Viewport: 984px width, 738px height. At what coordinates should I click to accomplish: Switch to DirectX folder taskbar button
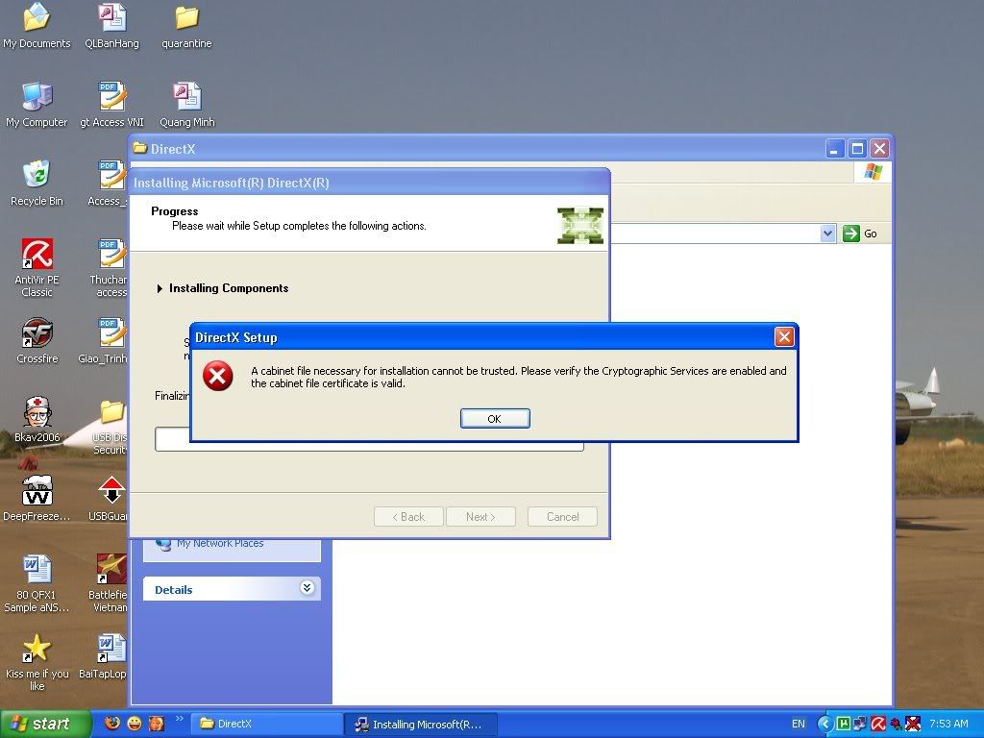pyautogui.click(x=266, y=724)
